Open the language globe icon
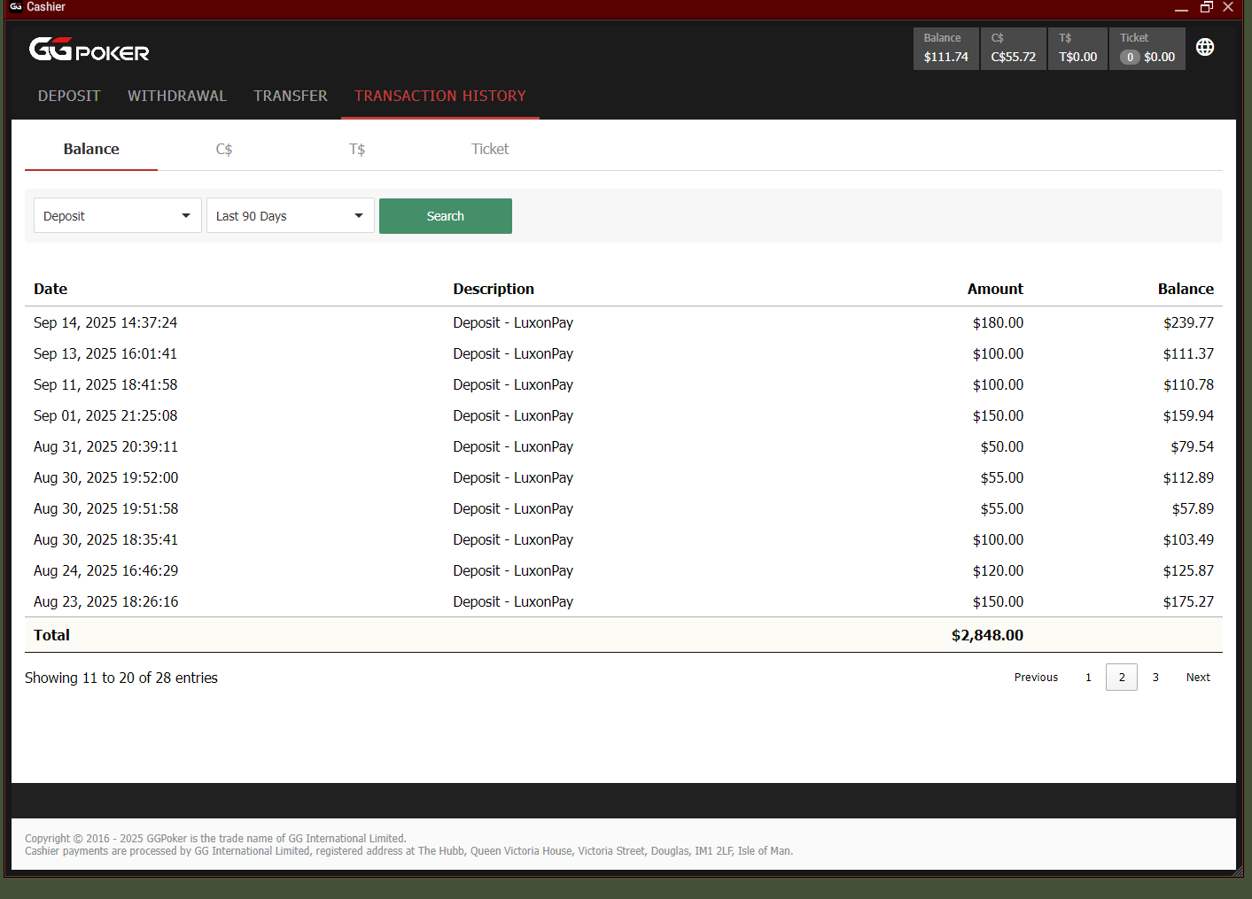 pos(1205,47)
